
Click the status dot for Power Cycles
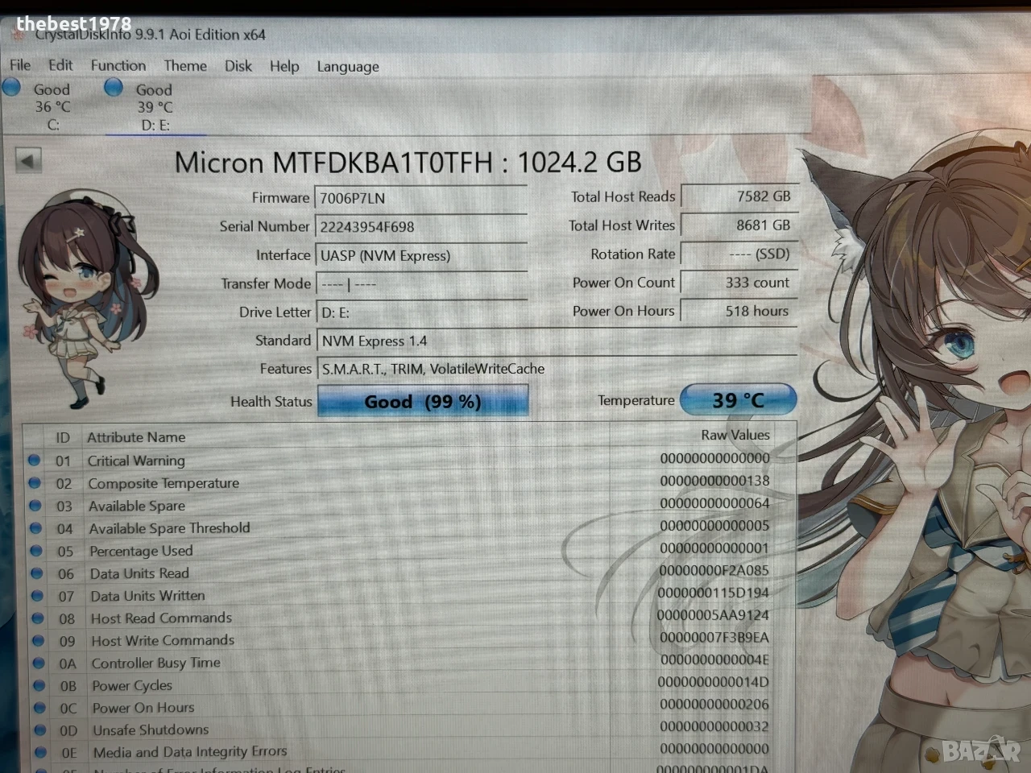point(39,686)
